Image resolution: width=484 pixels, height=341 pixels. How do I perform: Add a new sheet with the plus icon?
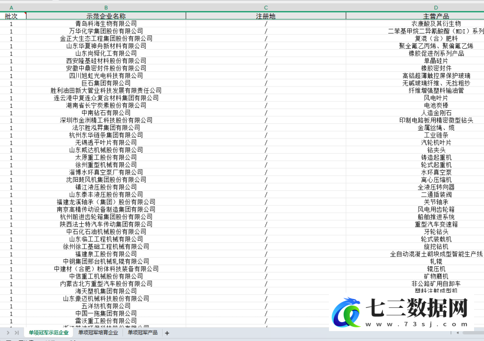(x=167, y=333)
